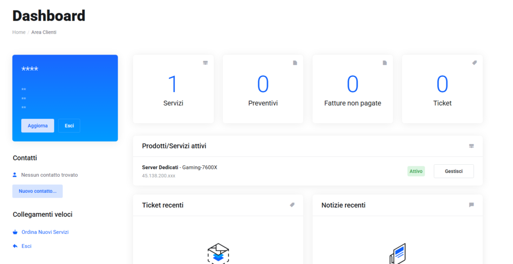Open the Home breadcrumb link
This screenshot has height=264, width=513.
tap(19, 32)
